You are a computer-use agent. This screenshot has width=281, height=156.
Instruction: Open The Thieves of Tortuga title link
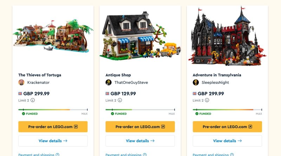pyautogui.click(x=40, y=75)
